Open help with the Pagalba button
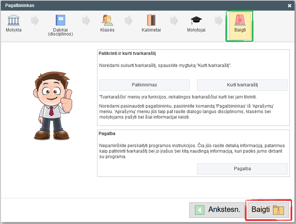Screen dimensions: 296x224 [x=242, y=169]
